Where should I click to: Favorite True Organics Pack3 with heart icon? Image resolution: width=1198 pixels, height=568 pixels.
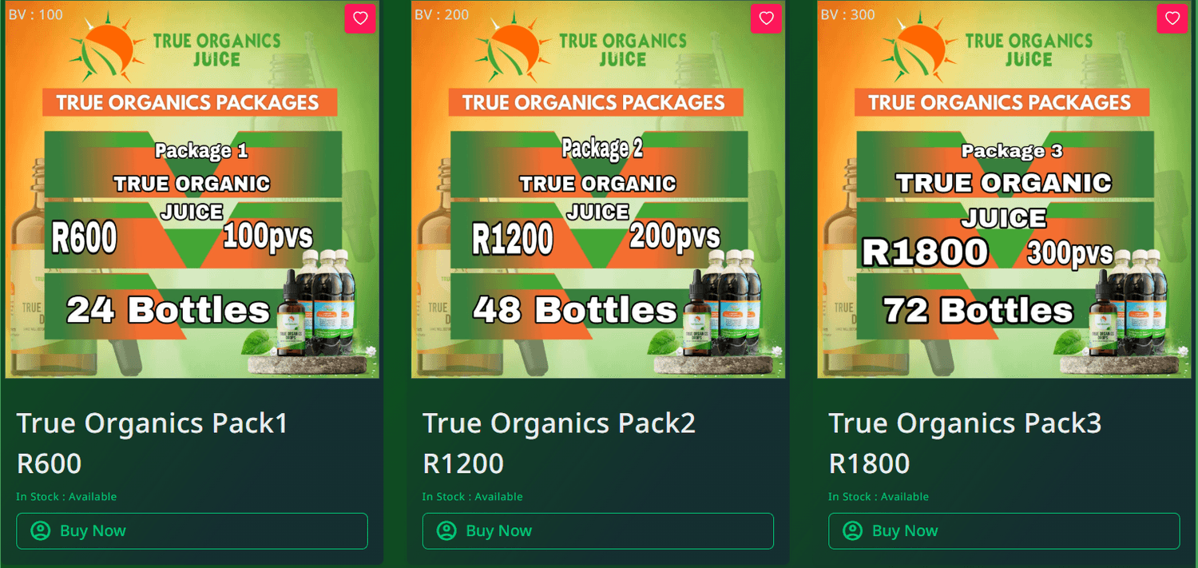coord(1172,18)
